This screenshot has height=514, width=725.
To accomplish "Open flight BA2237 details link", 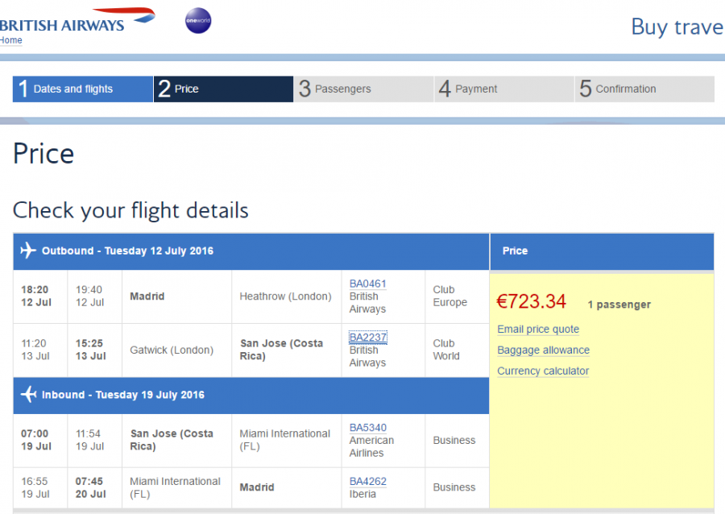I will pyautogui.click(x=368, y=338).
